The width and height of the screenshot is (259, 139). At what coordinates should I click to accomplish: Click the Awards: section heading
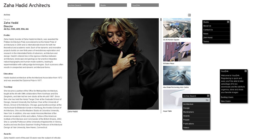(x=8, y=134)
